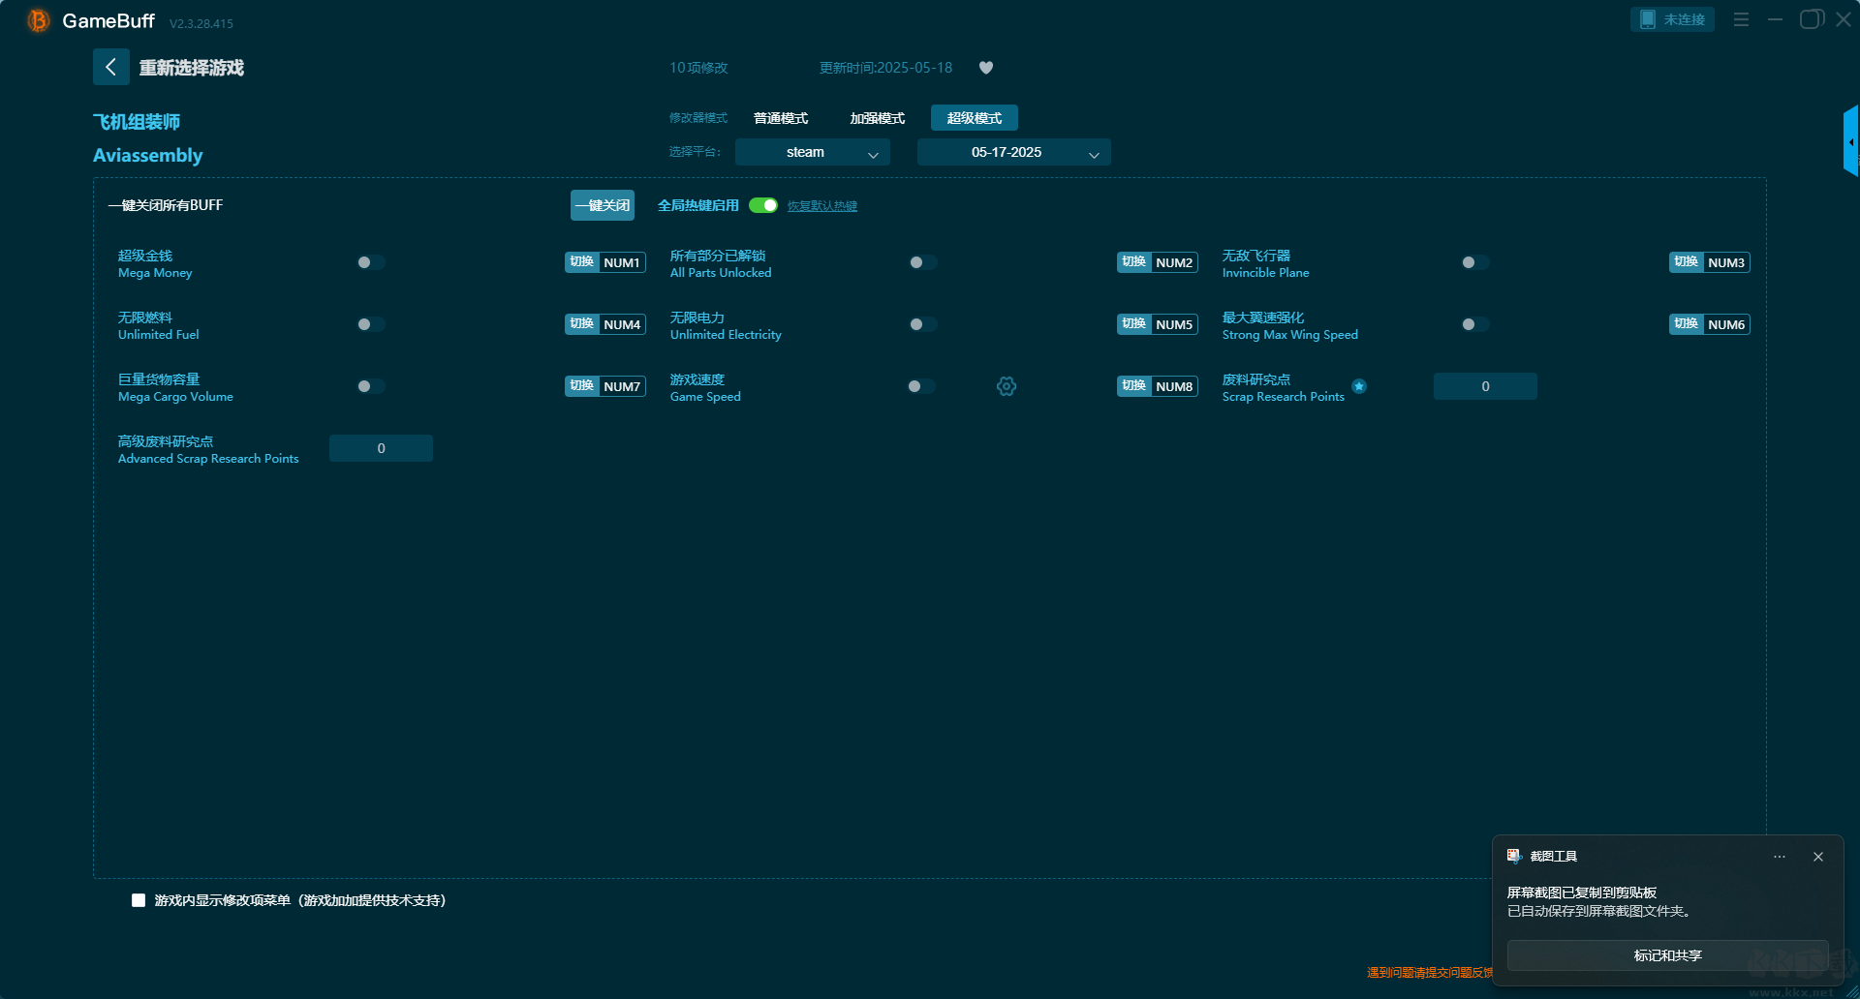Expand the blue side panel arrow
1860x999 pixels.
(1851, 141)
